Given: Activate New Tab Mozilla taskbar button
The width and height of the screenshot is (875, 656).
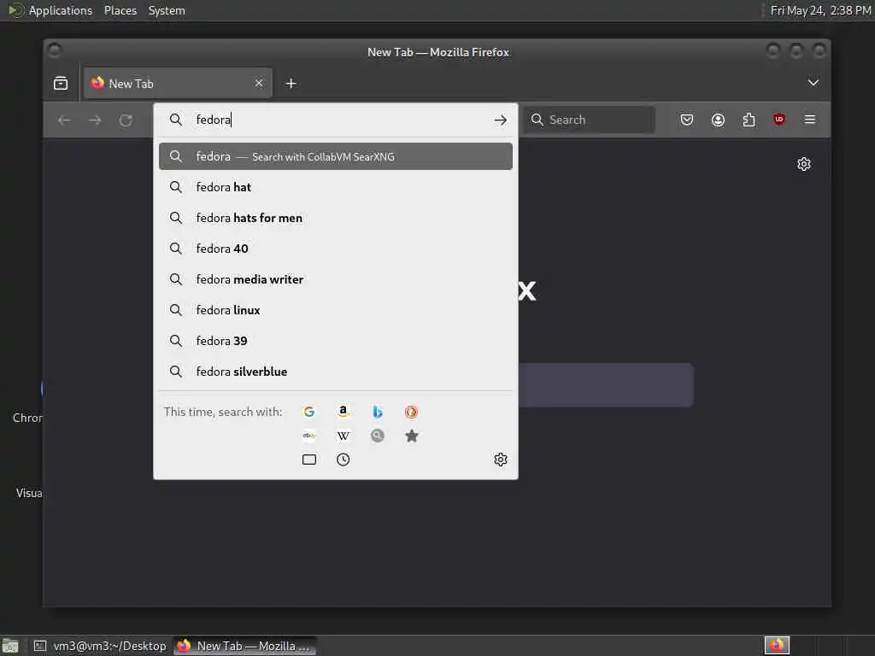Looking at the screenshot, I should (244, 646).
